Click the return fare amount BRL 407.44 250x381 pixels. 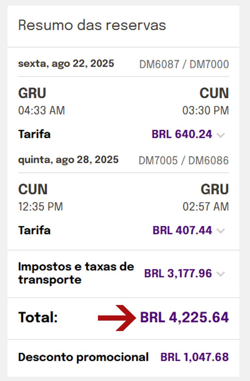tap(182, 230)
